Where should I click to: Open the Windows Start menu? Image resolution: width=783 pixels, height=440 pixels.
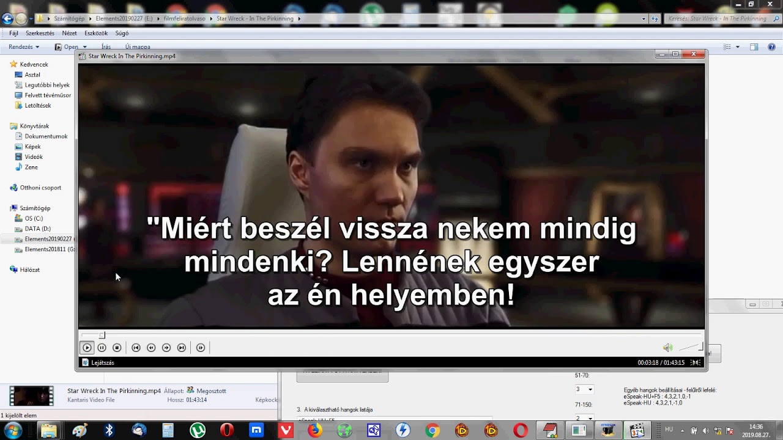(12, 430)
